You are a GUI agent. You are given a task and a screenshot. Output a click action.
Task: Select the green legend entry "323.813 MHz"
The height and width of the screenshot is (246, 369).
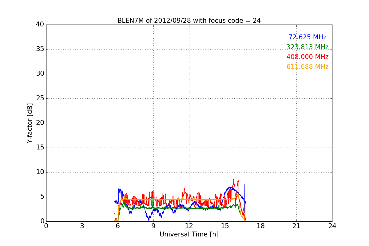307,47
